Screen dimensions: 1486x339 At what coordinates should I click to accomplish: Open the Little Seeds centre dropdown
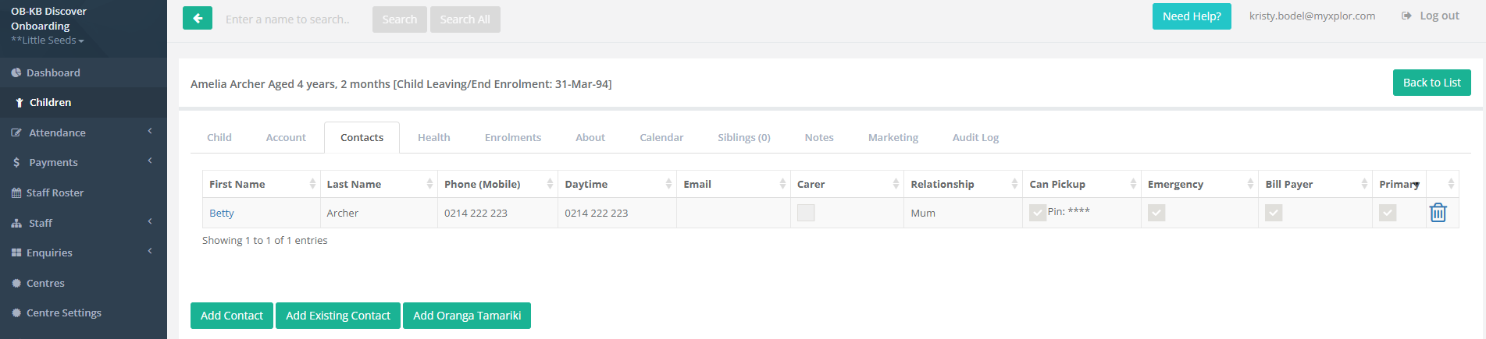click(48, 40)
